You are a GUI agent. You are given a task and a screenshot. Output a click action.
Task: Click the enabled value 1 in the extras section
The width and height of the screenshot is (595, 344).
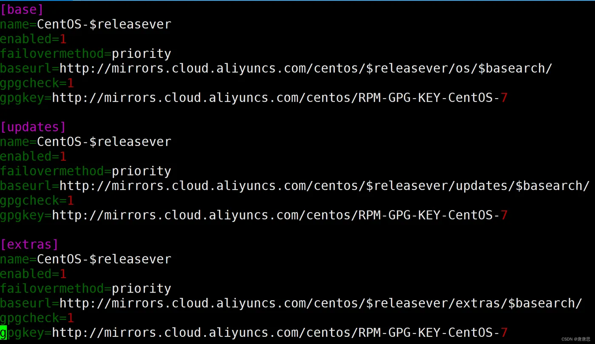(x=63, y=274)
